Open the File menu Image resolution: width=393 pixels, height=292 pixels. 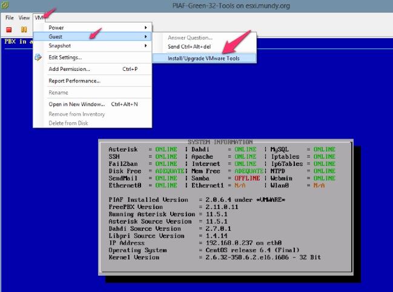[10, 18]
